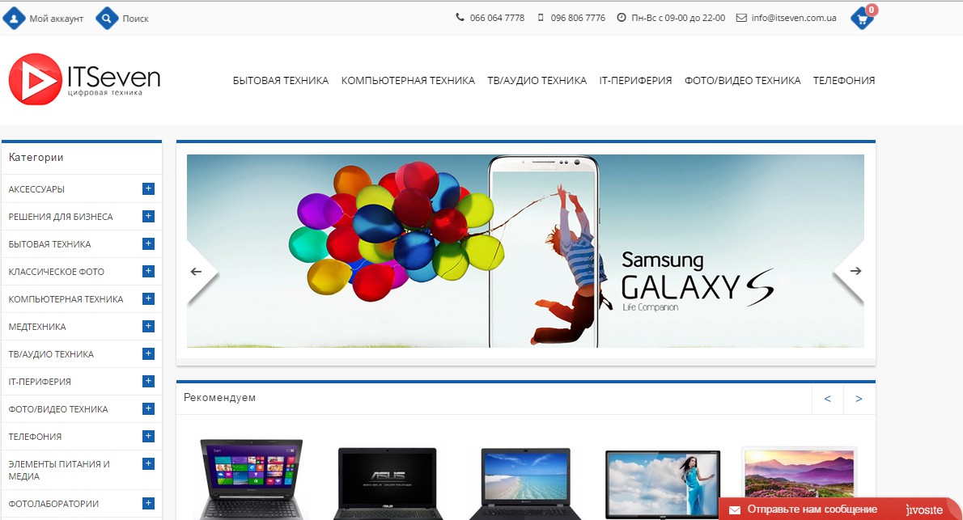963x520 pixels.
Task: Open КЛАССИЧЕСКОЕ ФОТО category link
Action: (56, 272)
